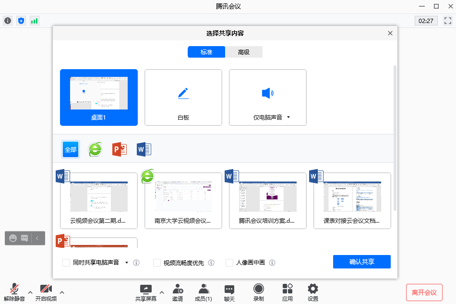Filter windows by 360 browser icon
The image size is (456, 304).
click(x=95, y=149)
